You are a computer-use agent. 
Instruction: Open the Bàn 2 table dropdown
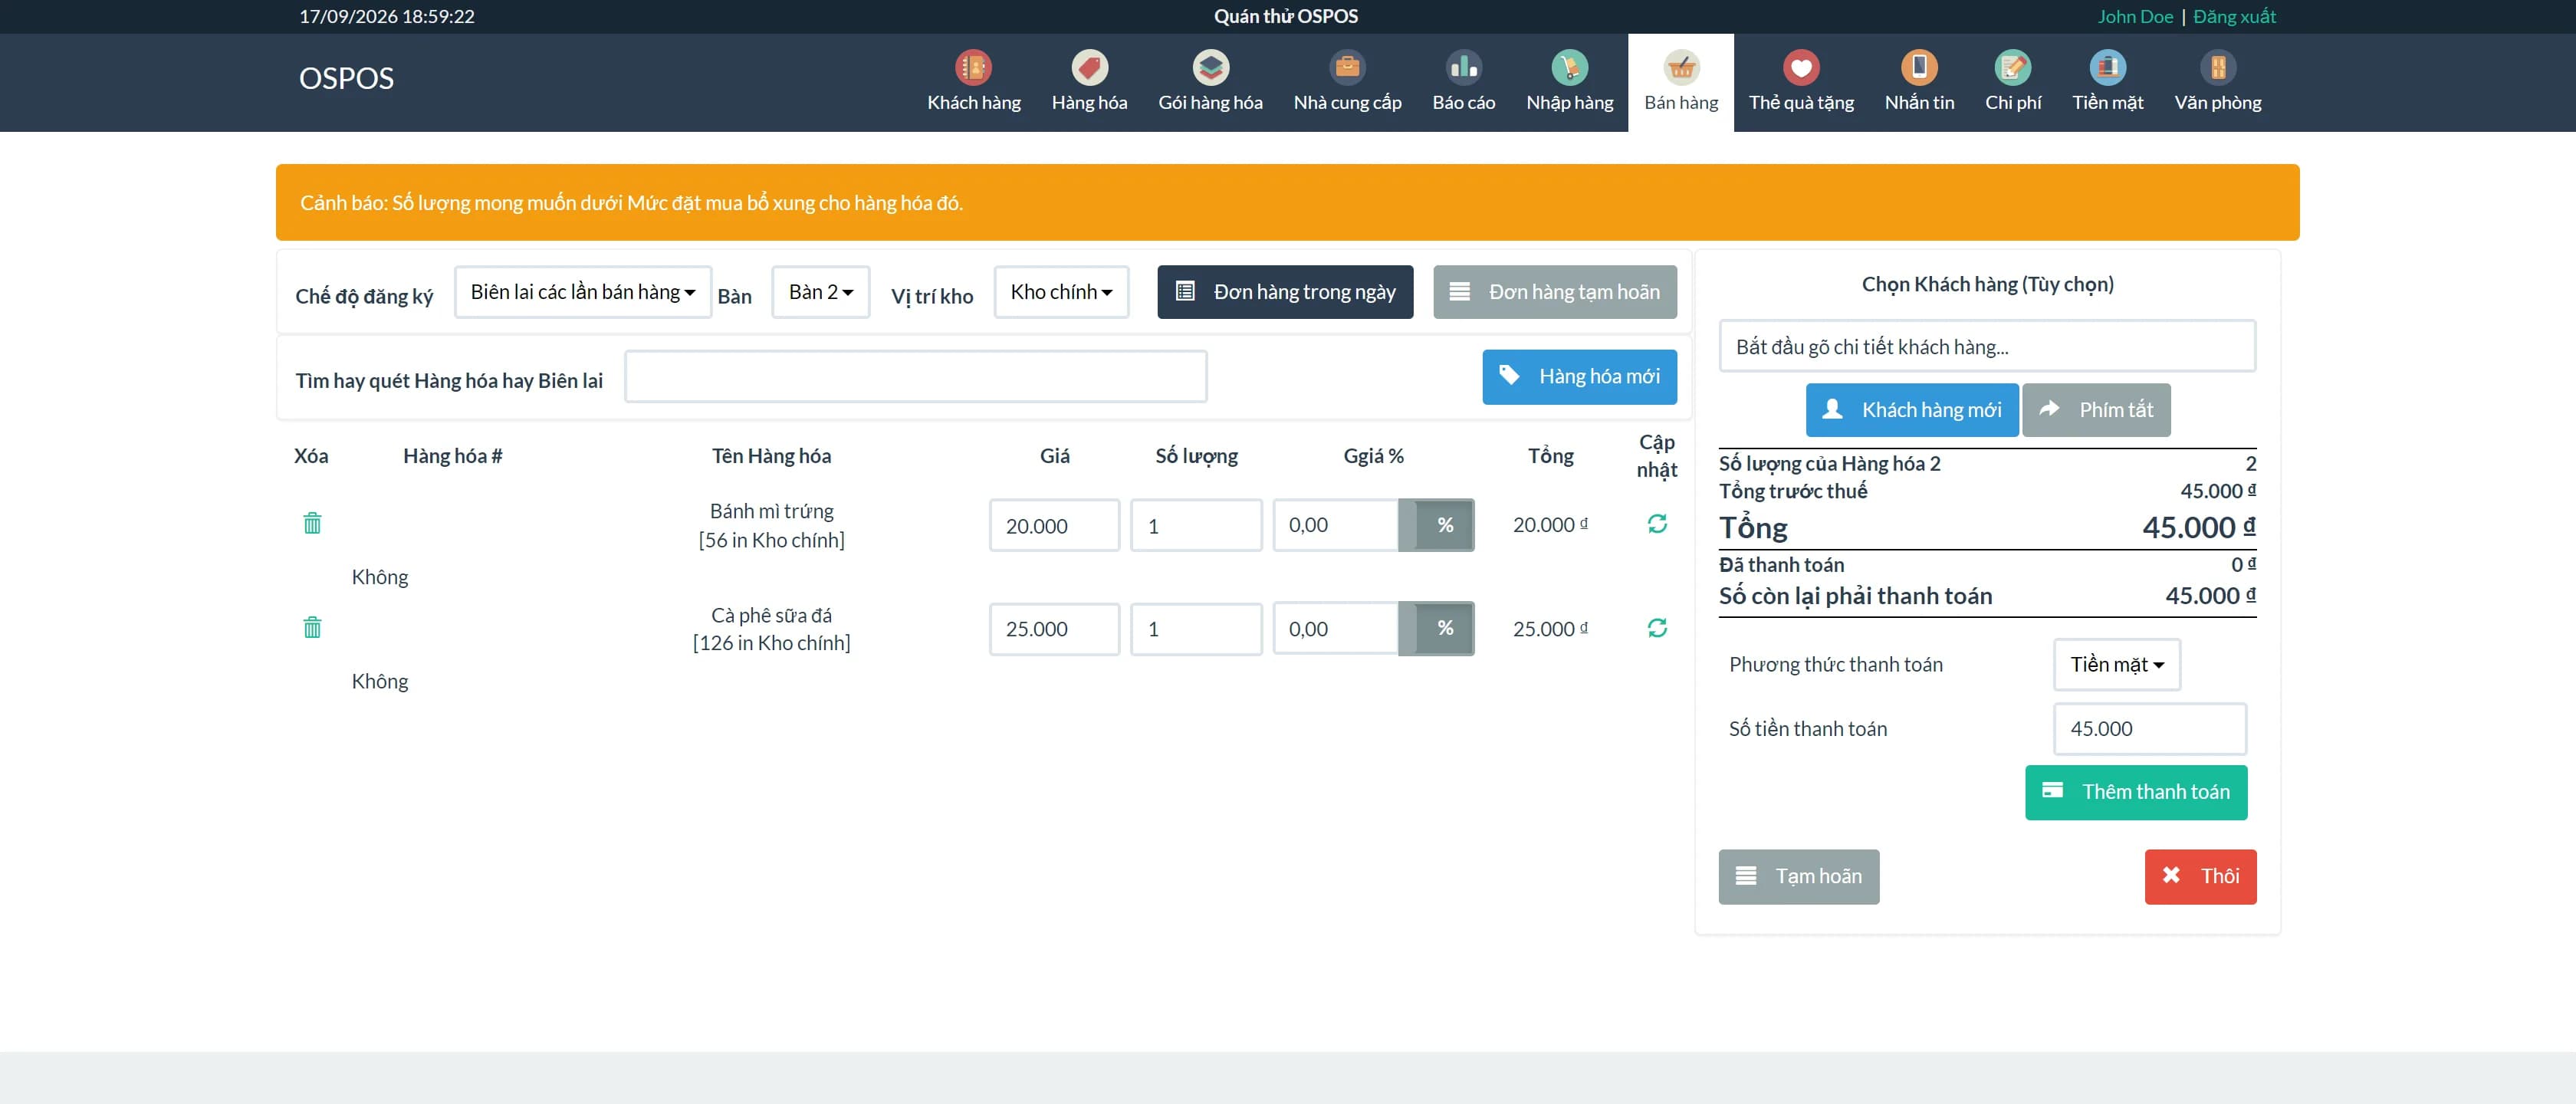point(820,292)
